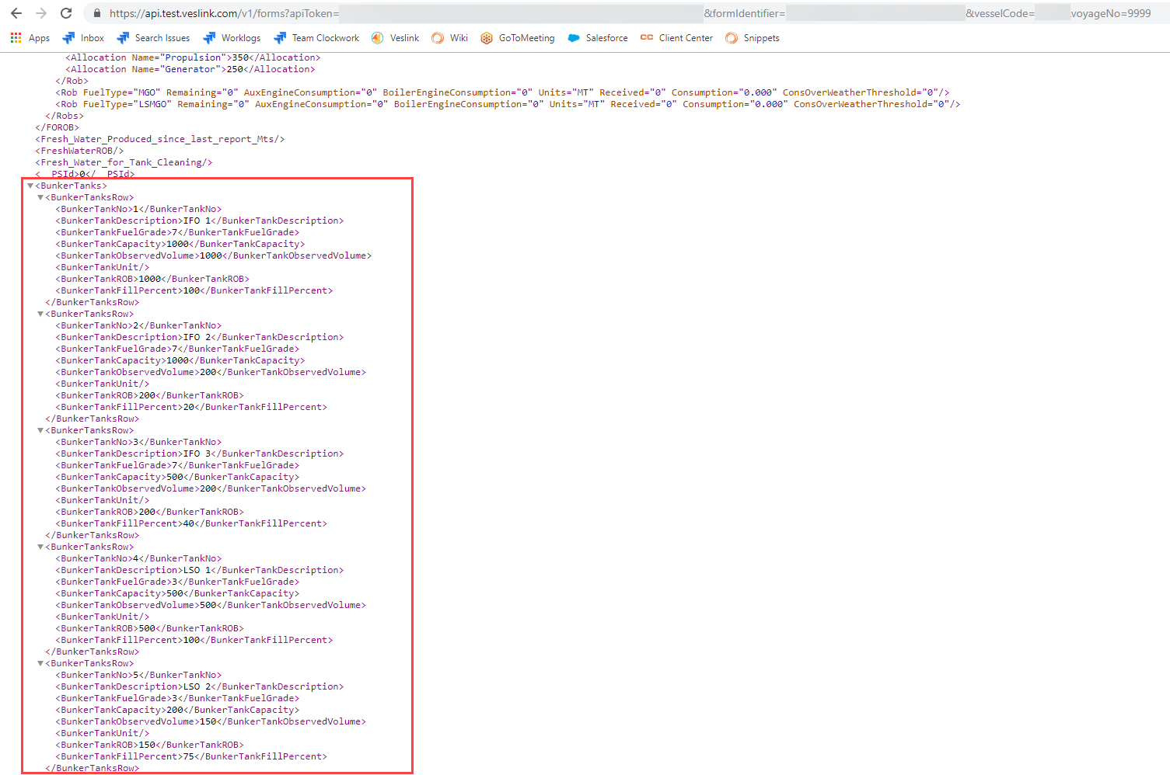Image resolution: width=1170 pixels, height=775 pixels.
Task: Collapse the BunkerTanksRow for tank 4
Action: pyautogui.click(x=40, y=547)
